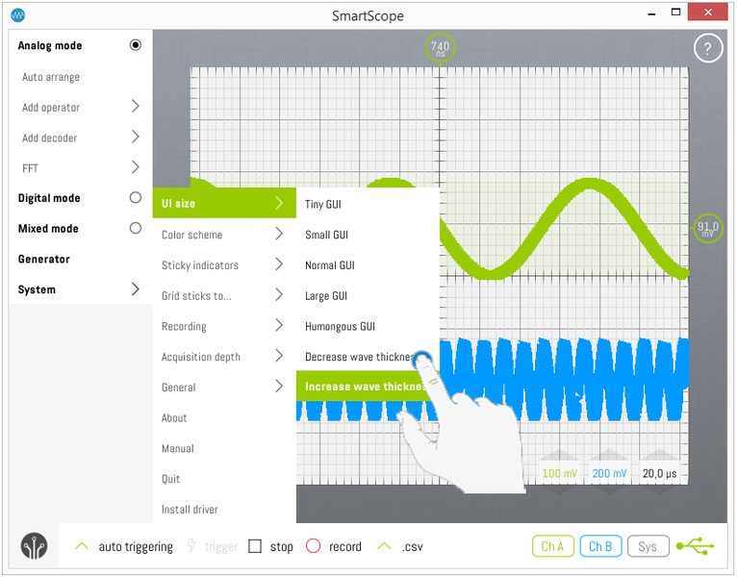Click the lightning bolt trigger icon
Screen dimensions: 737x577
pos(191,546)
